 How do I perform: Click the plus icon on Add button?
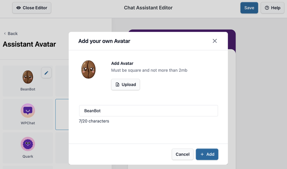click(x=202, y=154)
